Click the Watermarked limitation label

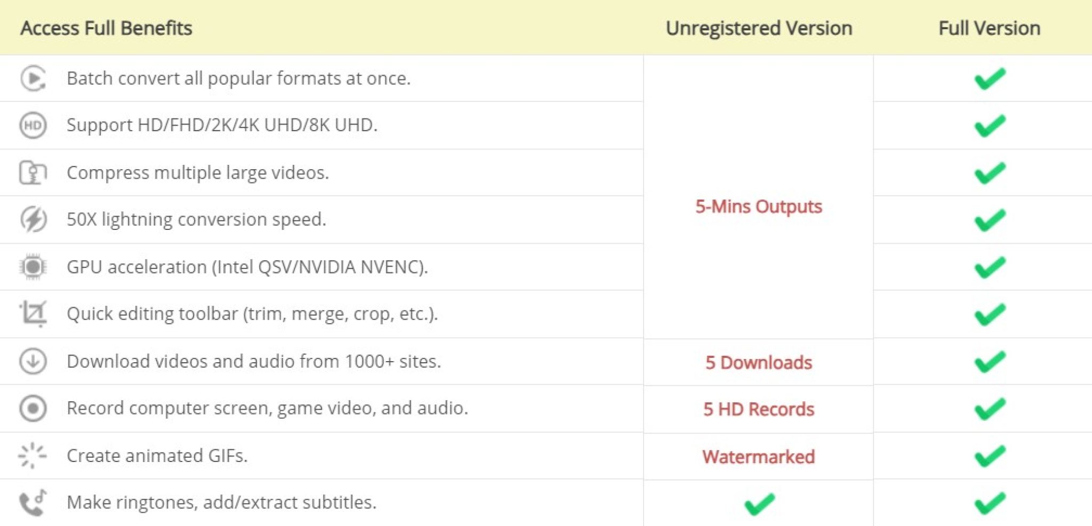[758, 457]
